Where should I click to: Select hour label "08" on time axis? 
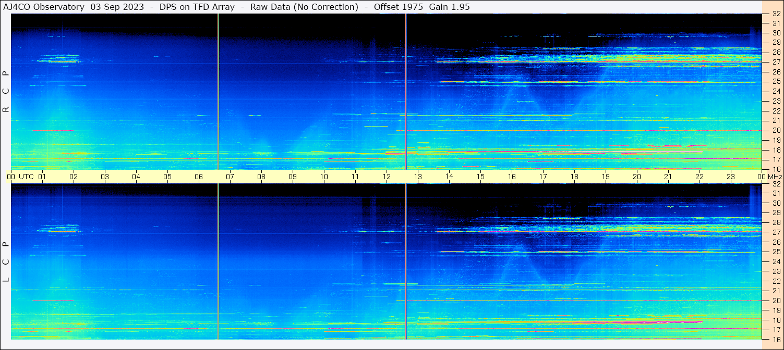point(261,177)
